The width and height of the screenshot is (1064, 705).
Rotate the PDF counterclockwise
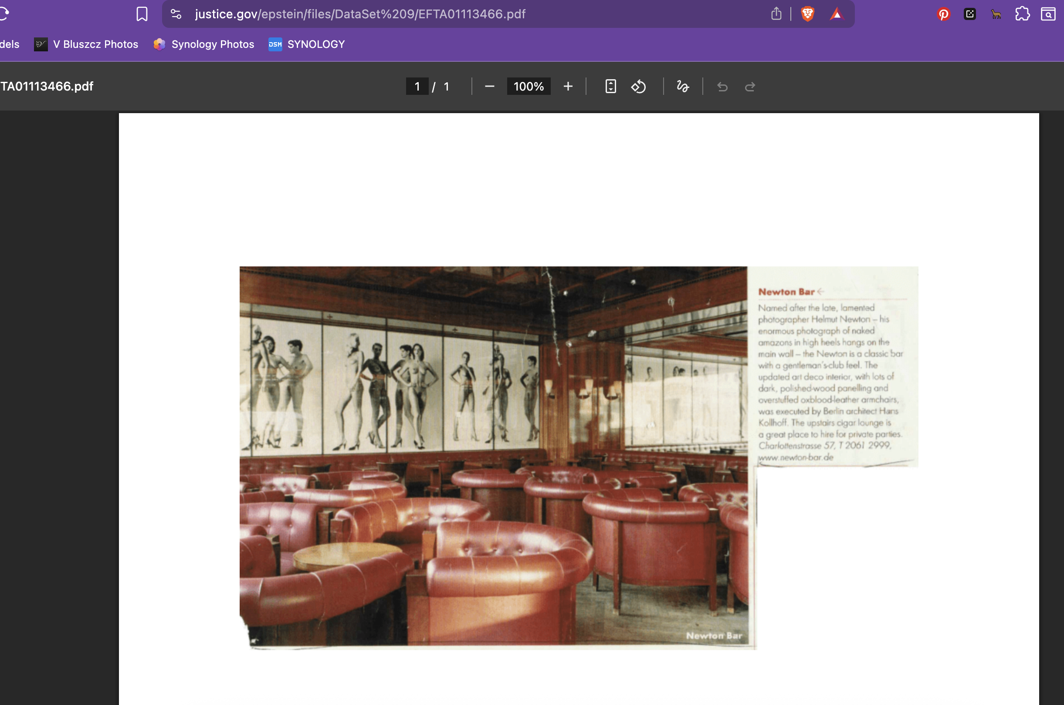(638, 86)
